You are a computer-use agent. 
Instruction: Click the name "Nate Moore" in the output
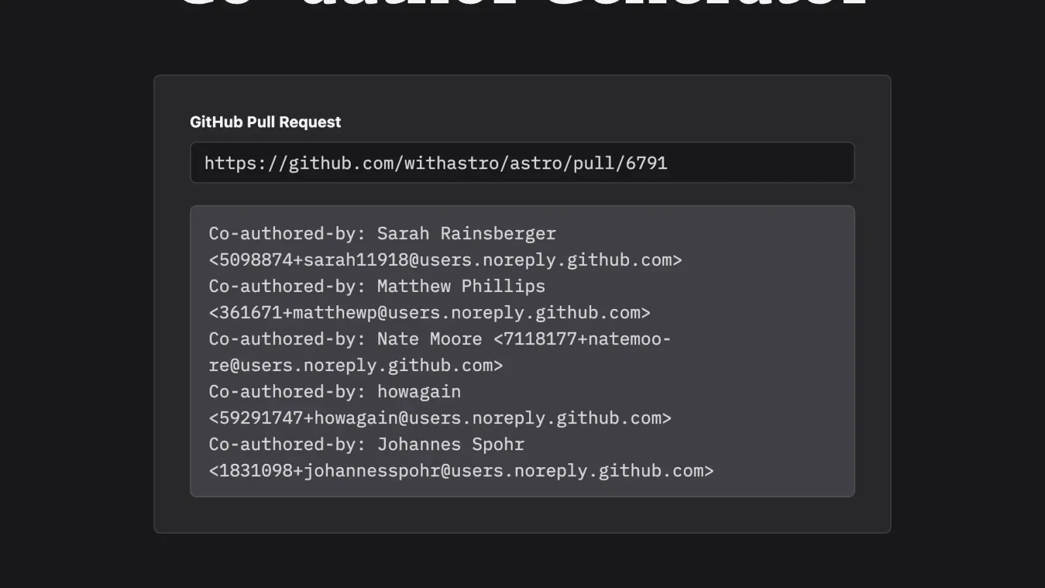[x=429, y=339]
